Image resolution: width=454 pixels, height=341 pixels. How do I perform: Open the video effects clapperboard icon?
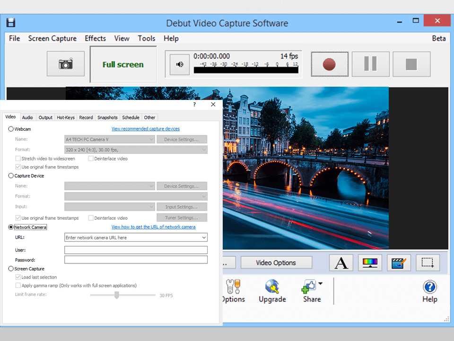pos(399,263)
